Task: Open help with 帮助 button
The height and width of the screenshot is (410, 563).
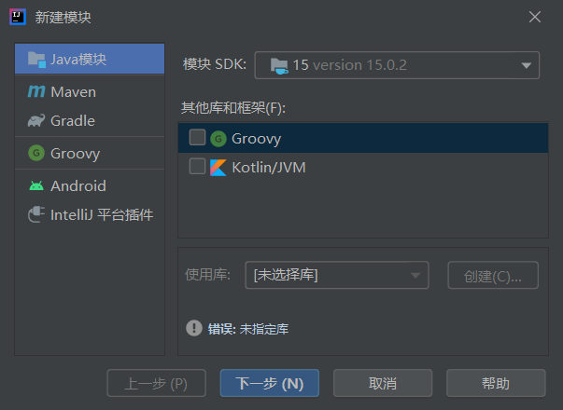Action: pos(495,383)
